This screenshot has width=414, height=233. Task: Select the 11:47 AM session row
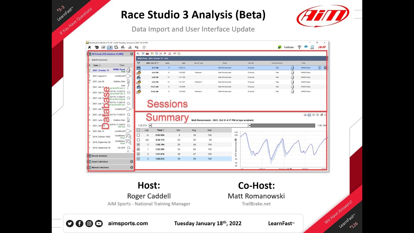pos(231,87)
